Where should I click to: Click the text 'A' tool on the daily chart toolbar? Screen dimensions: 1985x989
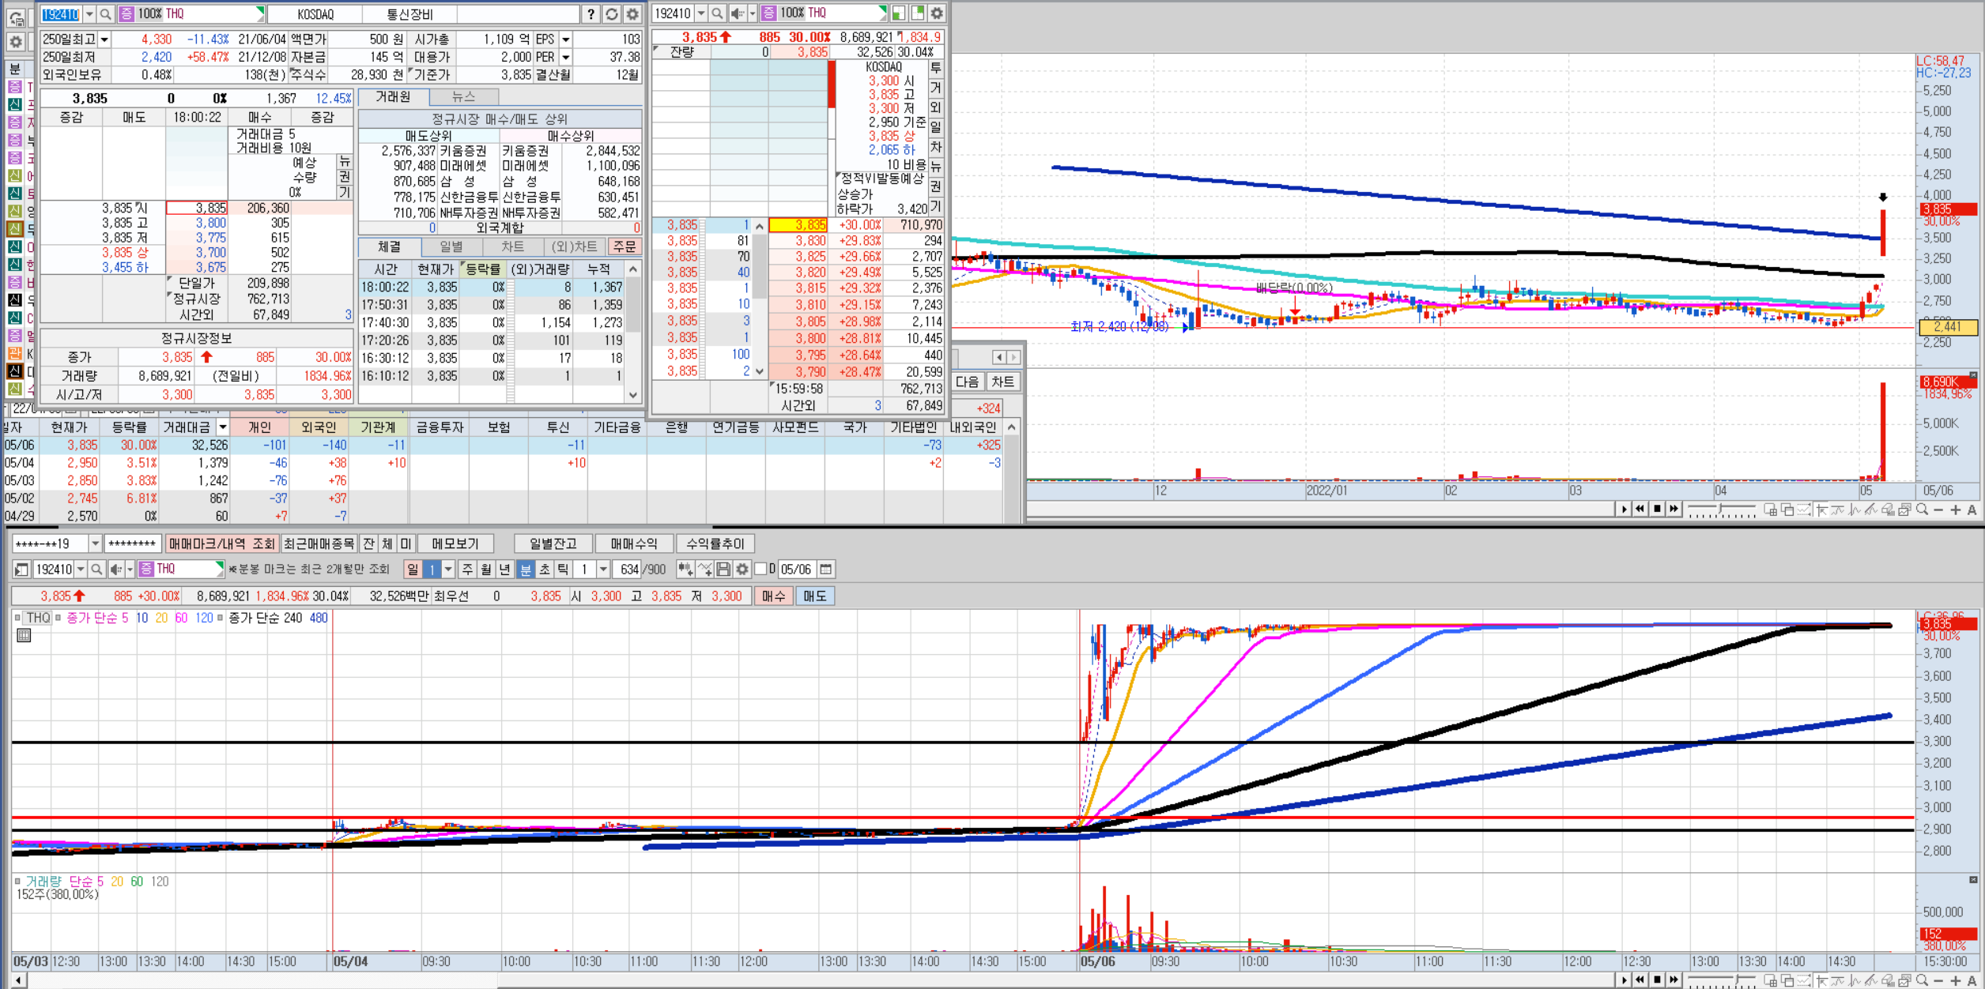pyautogui.click(x=1972, y=510)
